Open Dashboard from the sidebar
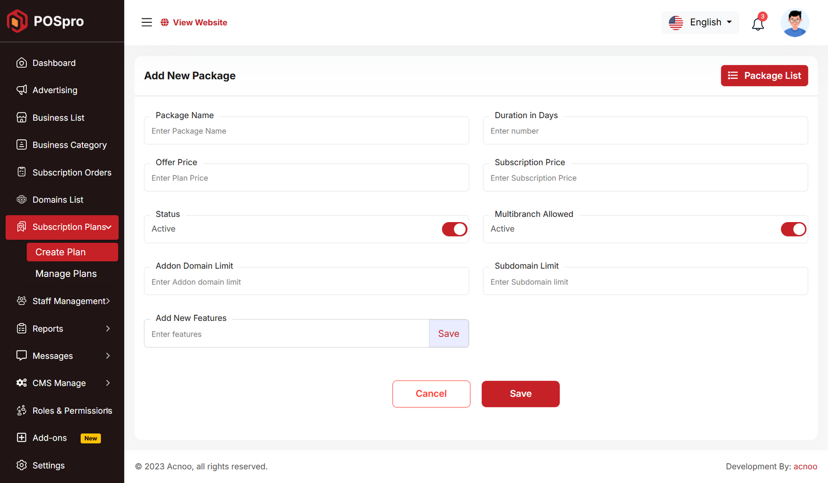This screenshot has width=828, height=483. tap(54, 63)
